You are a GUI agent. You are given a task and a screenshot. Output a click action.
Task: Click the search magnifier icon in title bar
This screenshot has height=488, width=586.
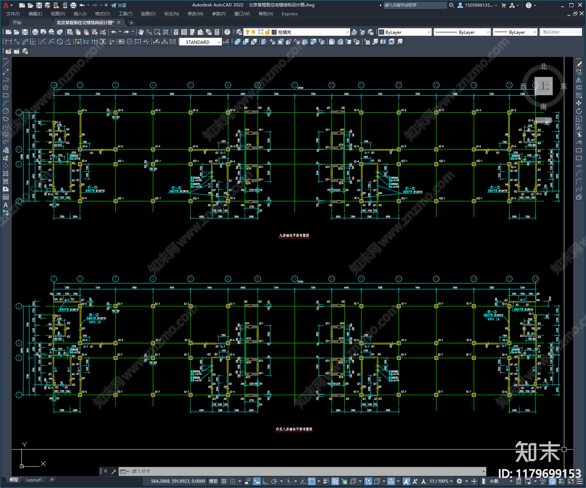(452, 5)
